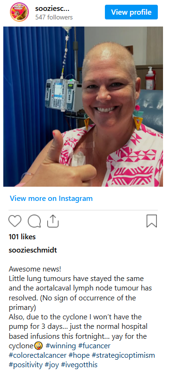Click soozieschmidt username above caption
The height and width of the screenshot is (371, 172).
(33, 250)
